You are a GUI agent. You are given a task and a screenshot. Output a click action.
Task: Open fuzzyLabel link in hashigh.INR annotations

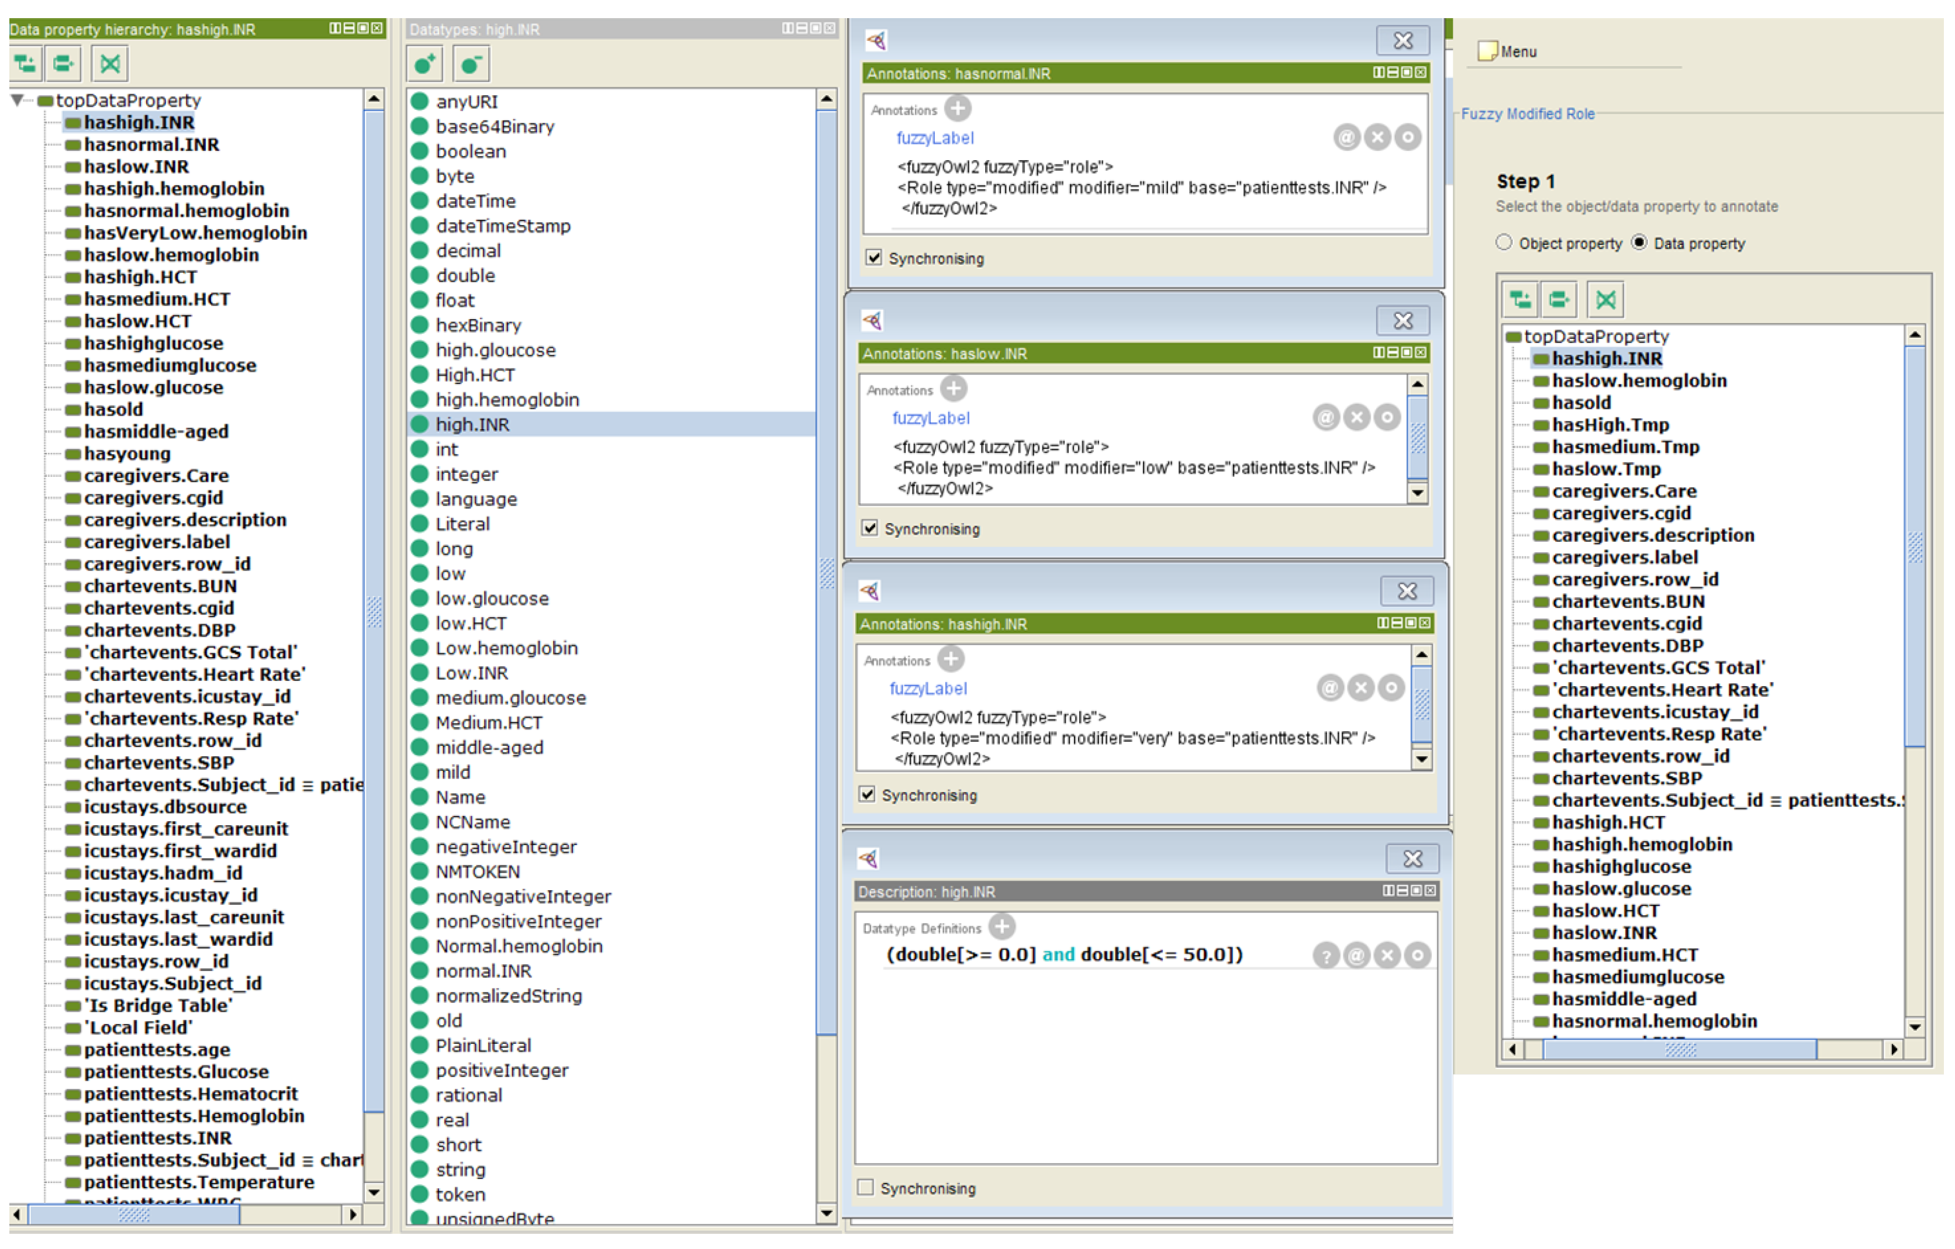pyautogui.click(x=928, y=689)
